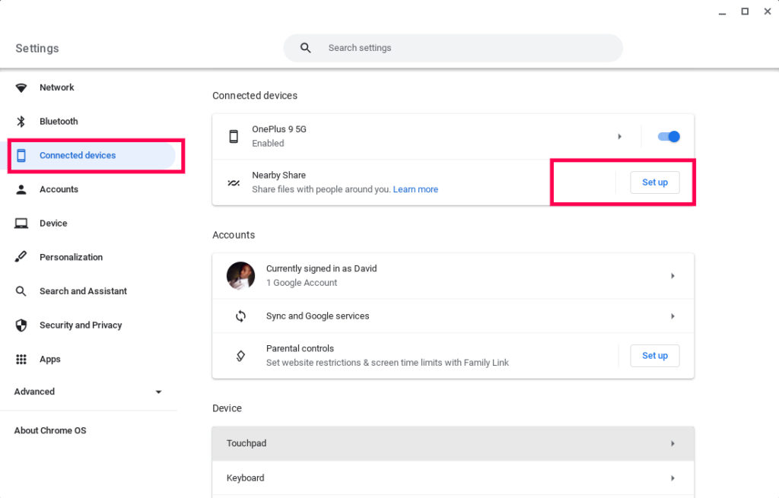
Task: Open Keyboard settings chevron
Action: coord(672,478)
